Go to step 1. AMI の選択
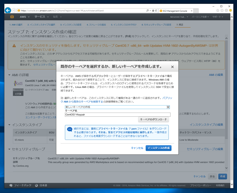The width and height of the screenshot is (237, 193). point(16,25)
